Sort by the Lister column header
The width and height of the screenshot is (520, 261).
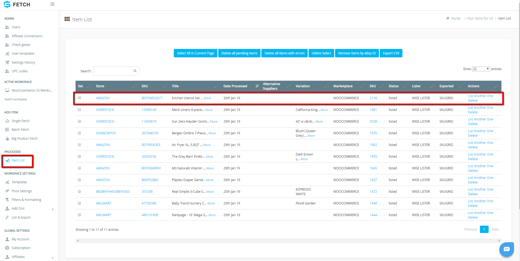point(423,86)
